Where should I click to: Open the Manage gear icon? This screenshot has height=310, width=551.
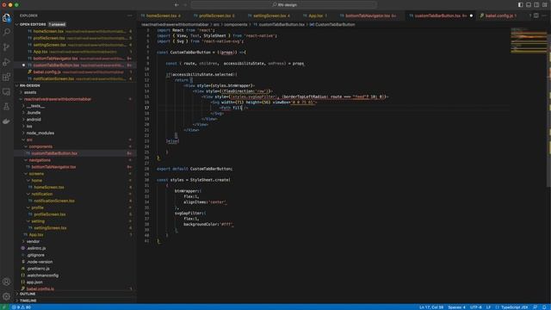6,296
